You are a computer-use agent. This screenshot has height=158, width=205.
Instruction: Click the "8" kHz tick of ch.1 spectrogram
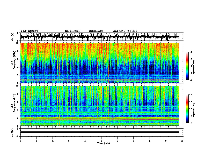click(x=18, y=51)
